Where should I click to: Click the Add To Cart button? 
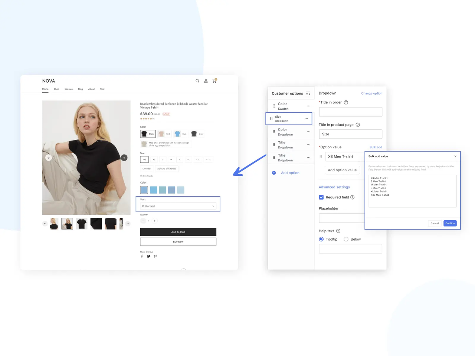pyautogui.click(x=178, y=232)
